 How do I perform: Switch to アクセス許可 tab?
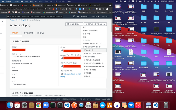[x=28, y=33]
